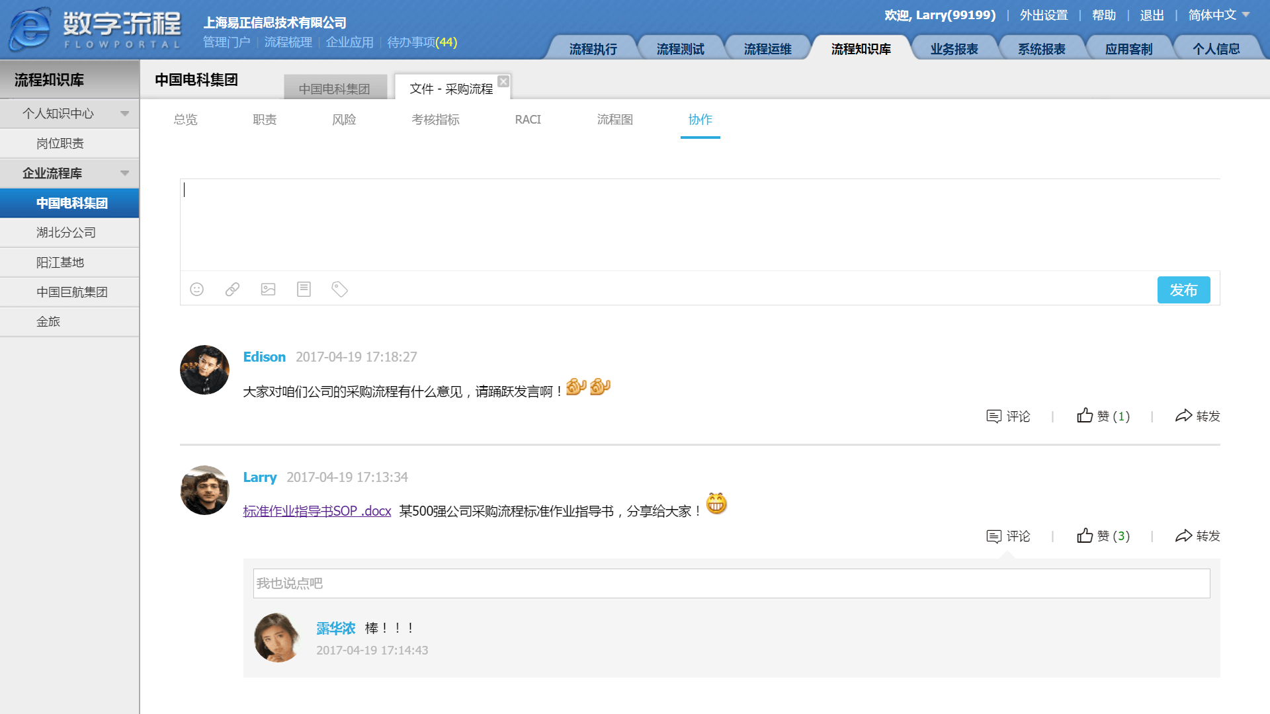Click the 发布 publish button
The image size is (1270, 714).
click(x=1183, y=290)
